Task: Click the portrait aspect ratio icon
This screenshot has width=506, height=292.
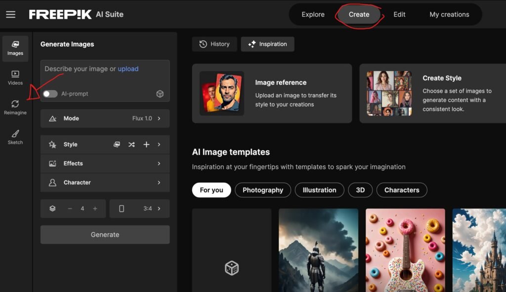Action: tap(122, 209)
